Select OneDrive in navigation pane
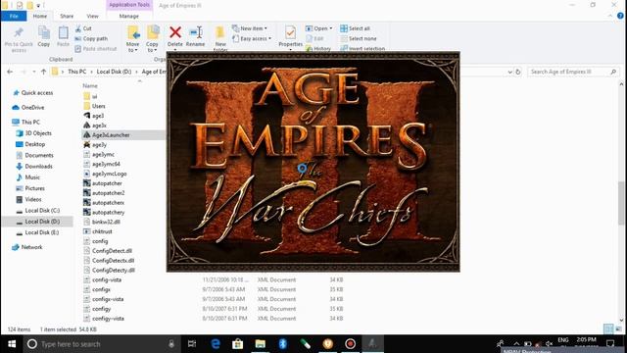Image resolution: width=627 pixels, height=353 pixels. 32,108
